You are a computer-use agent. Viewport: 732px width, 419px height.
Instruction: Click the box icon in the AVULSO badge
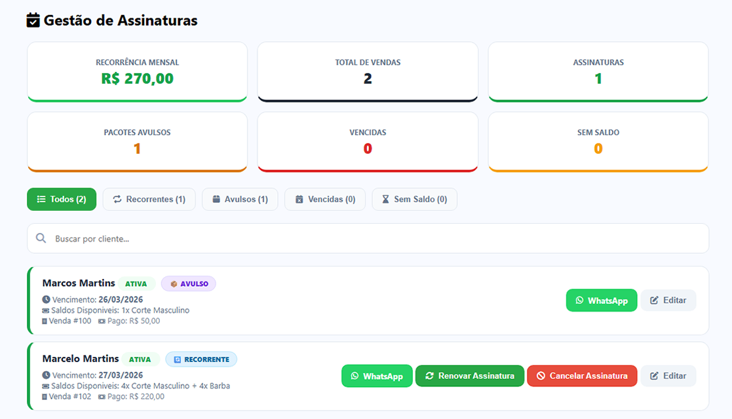pyautogui.click(x=174, y=284)
